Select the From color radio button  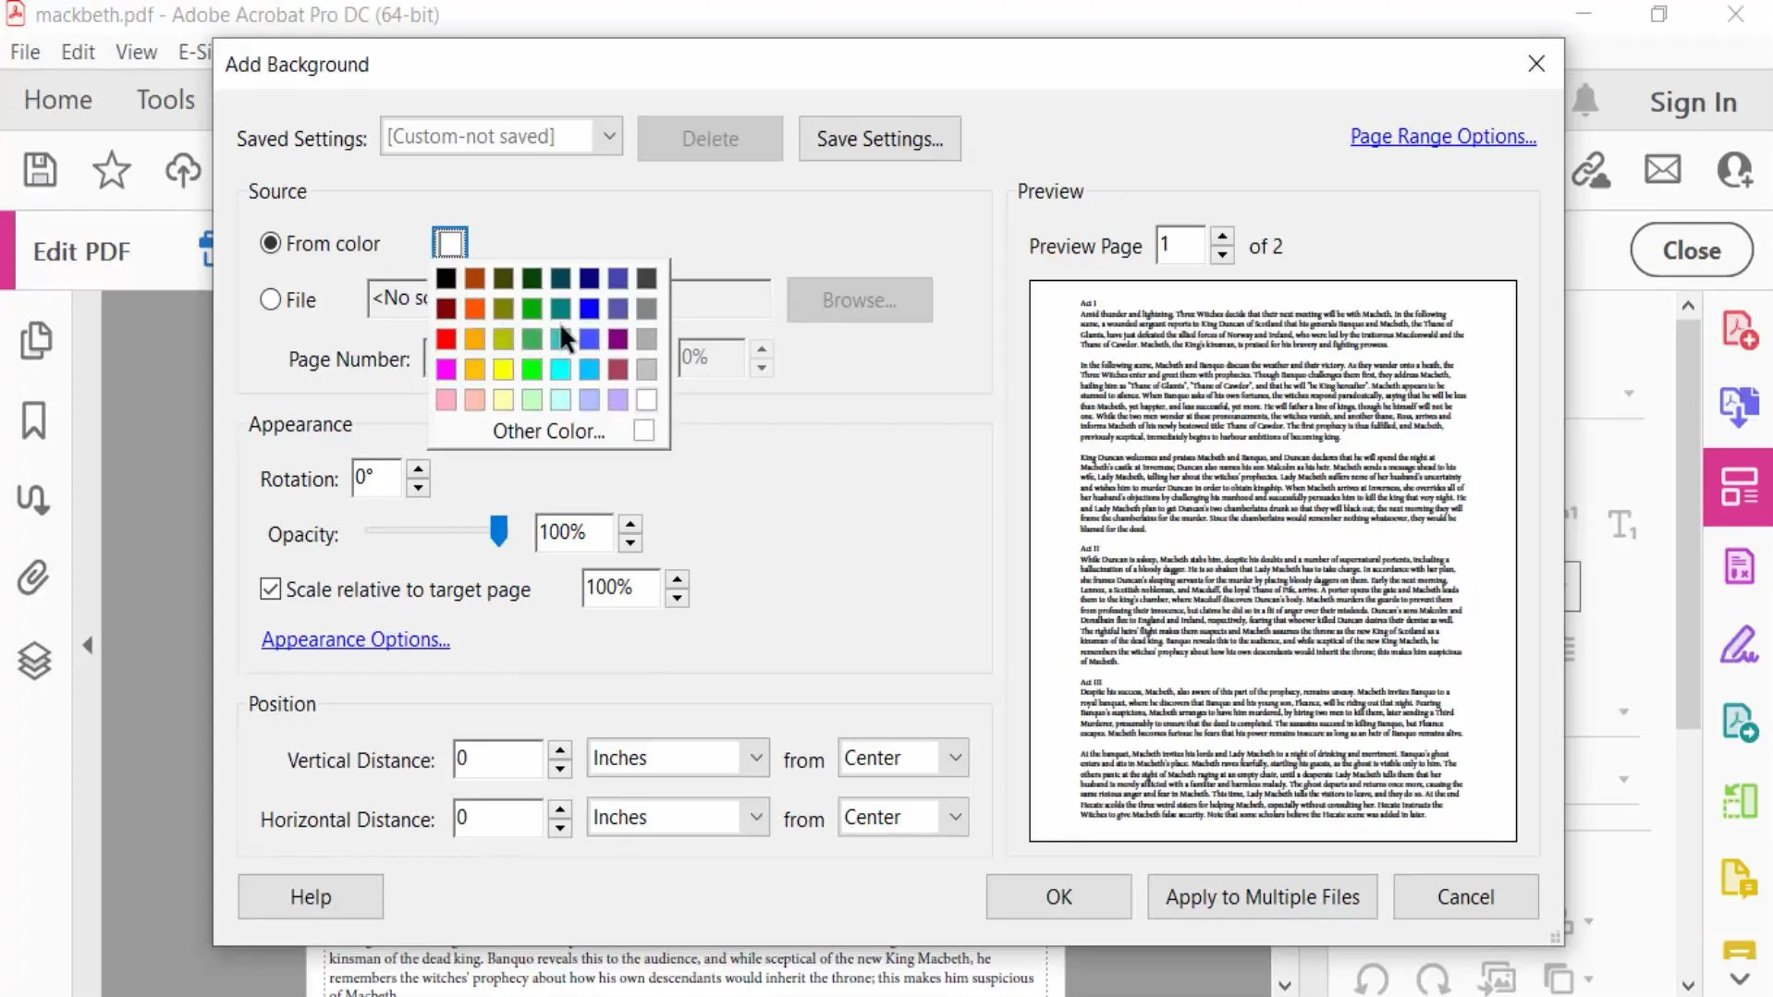point(270,243)
